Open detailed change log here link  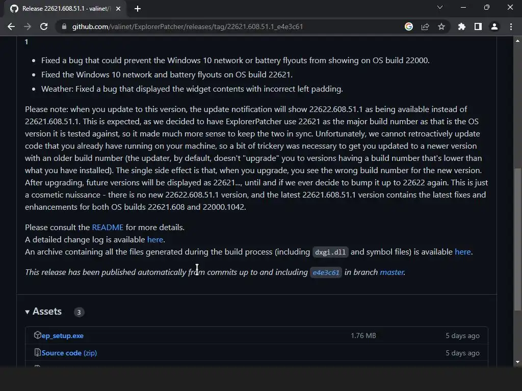click(155, 240)
